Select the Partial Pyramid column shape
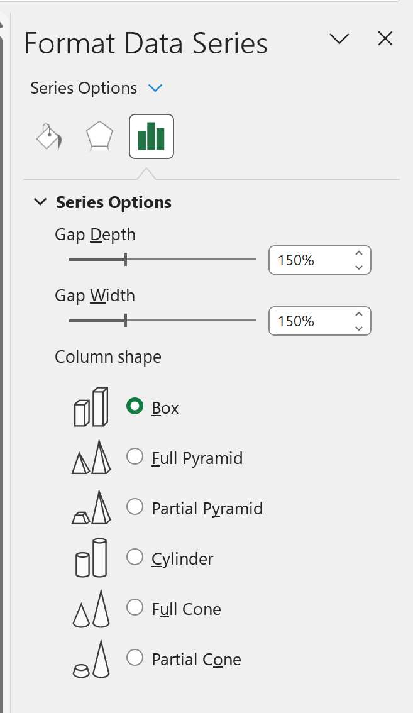 pos(135,507)
